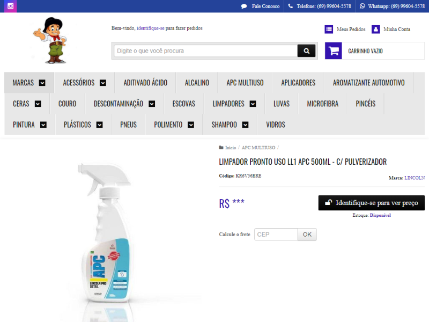Open the ESCOVAS category
Image resolution: width=429 pixels, height=322 pixels.
coord(183,104)
